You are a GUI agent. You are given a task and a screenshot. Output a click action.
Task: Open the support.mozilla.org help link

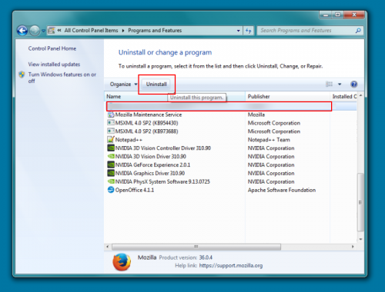pos(231,266)
